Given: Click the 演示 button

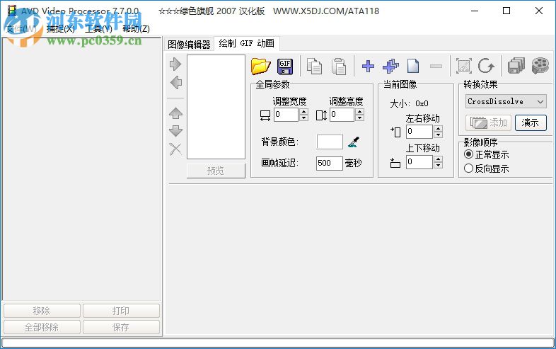Looking at the screenshot, I should point(531,123).
